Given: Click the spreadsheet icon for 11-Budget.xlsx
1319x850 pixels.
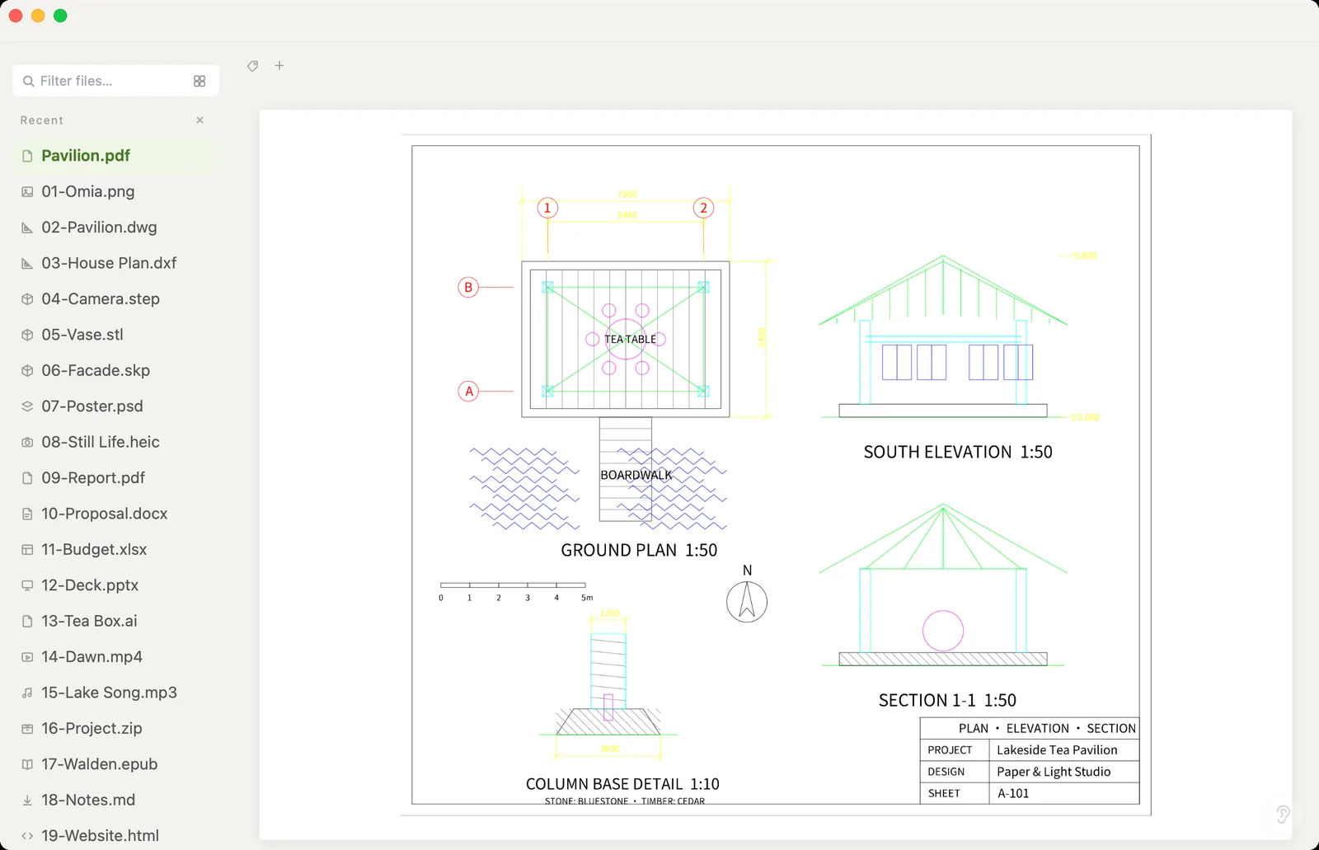Looking at the screenshot, I should [x=27, y=550].
